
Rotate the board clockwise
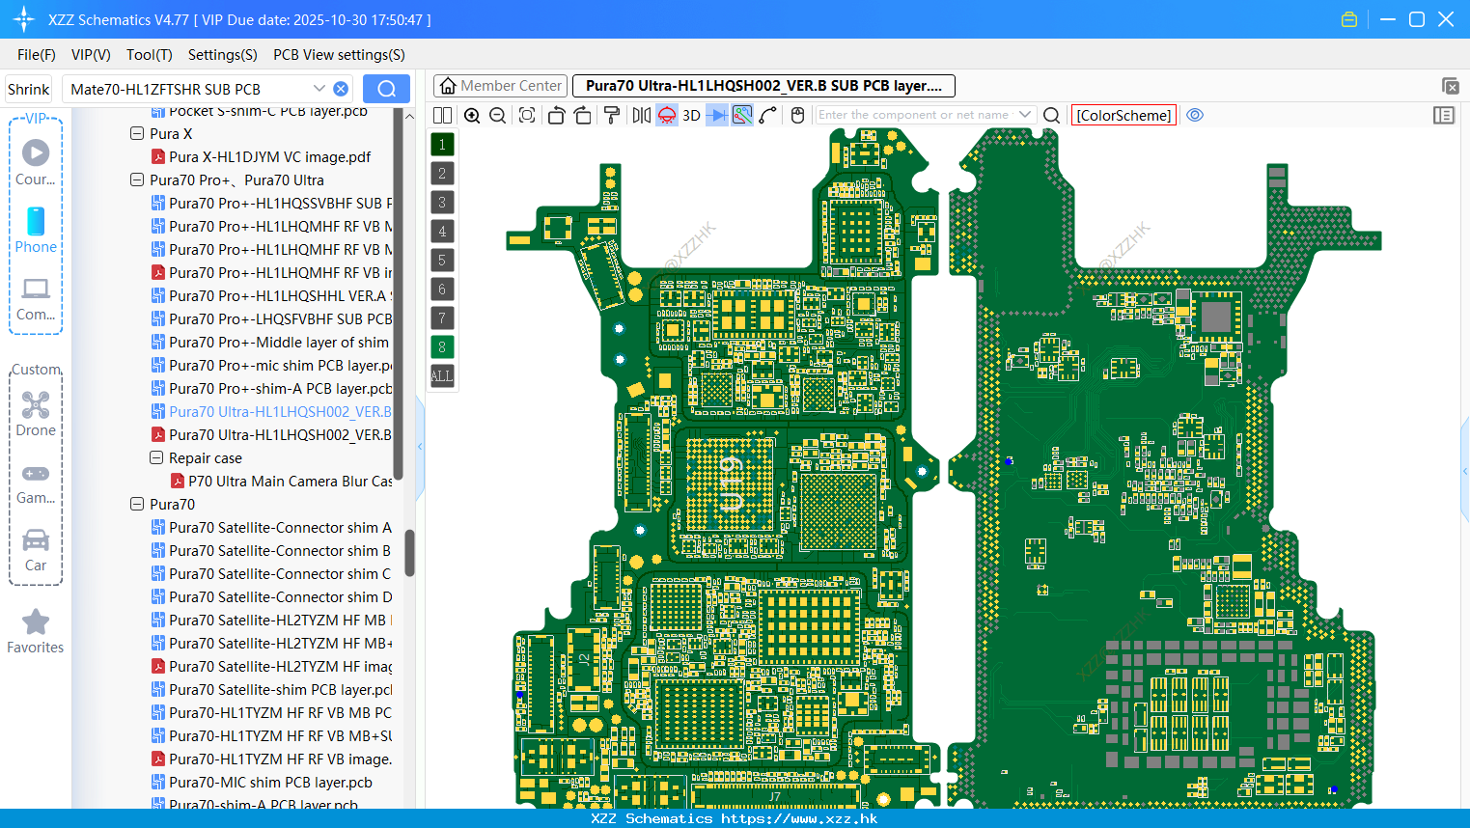pyautogui.click(x=583, y=115)
